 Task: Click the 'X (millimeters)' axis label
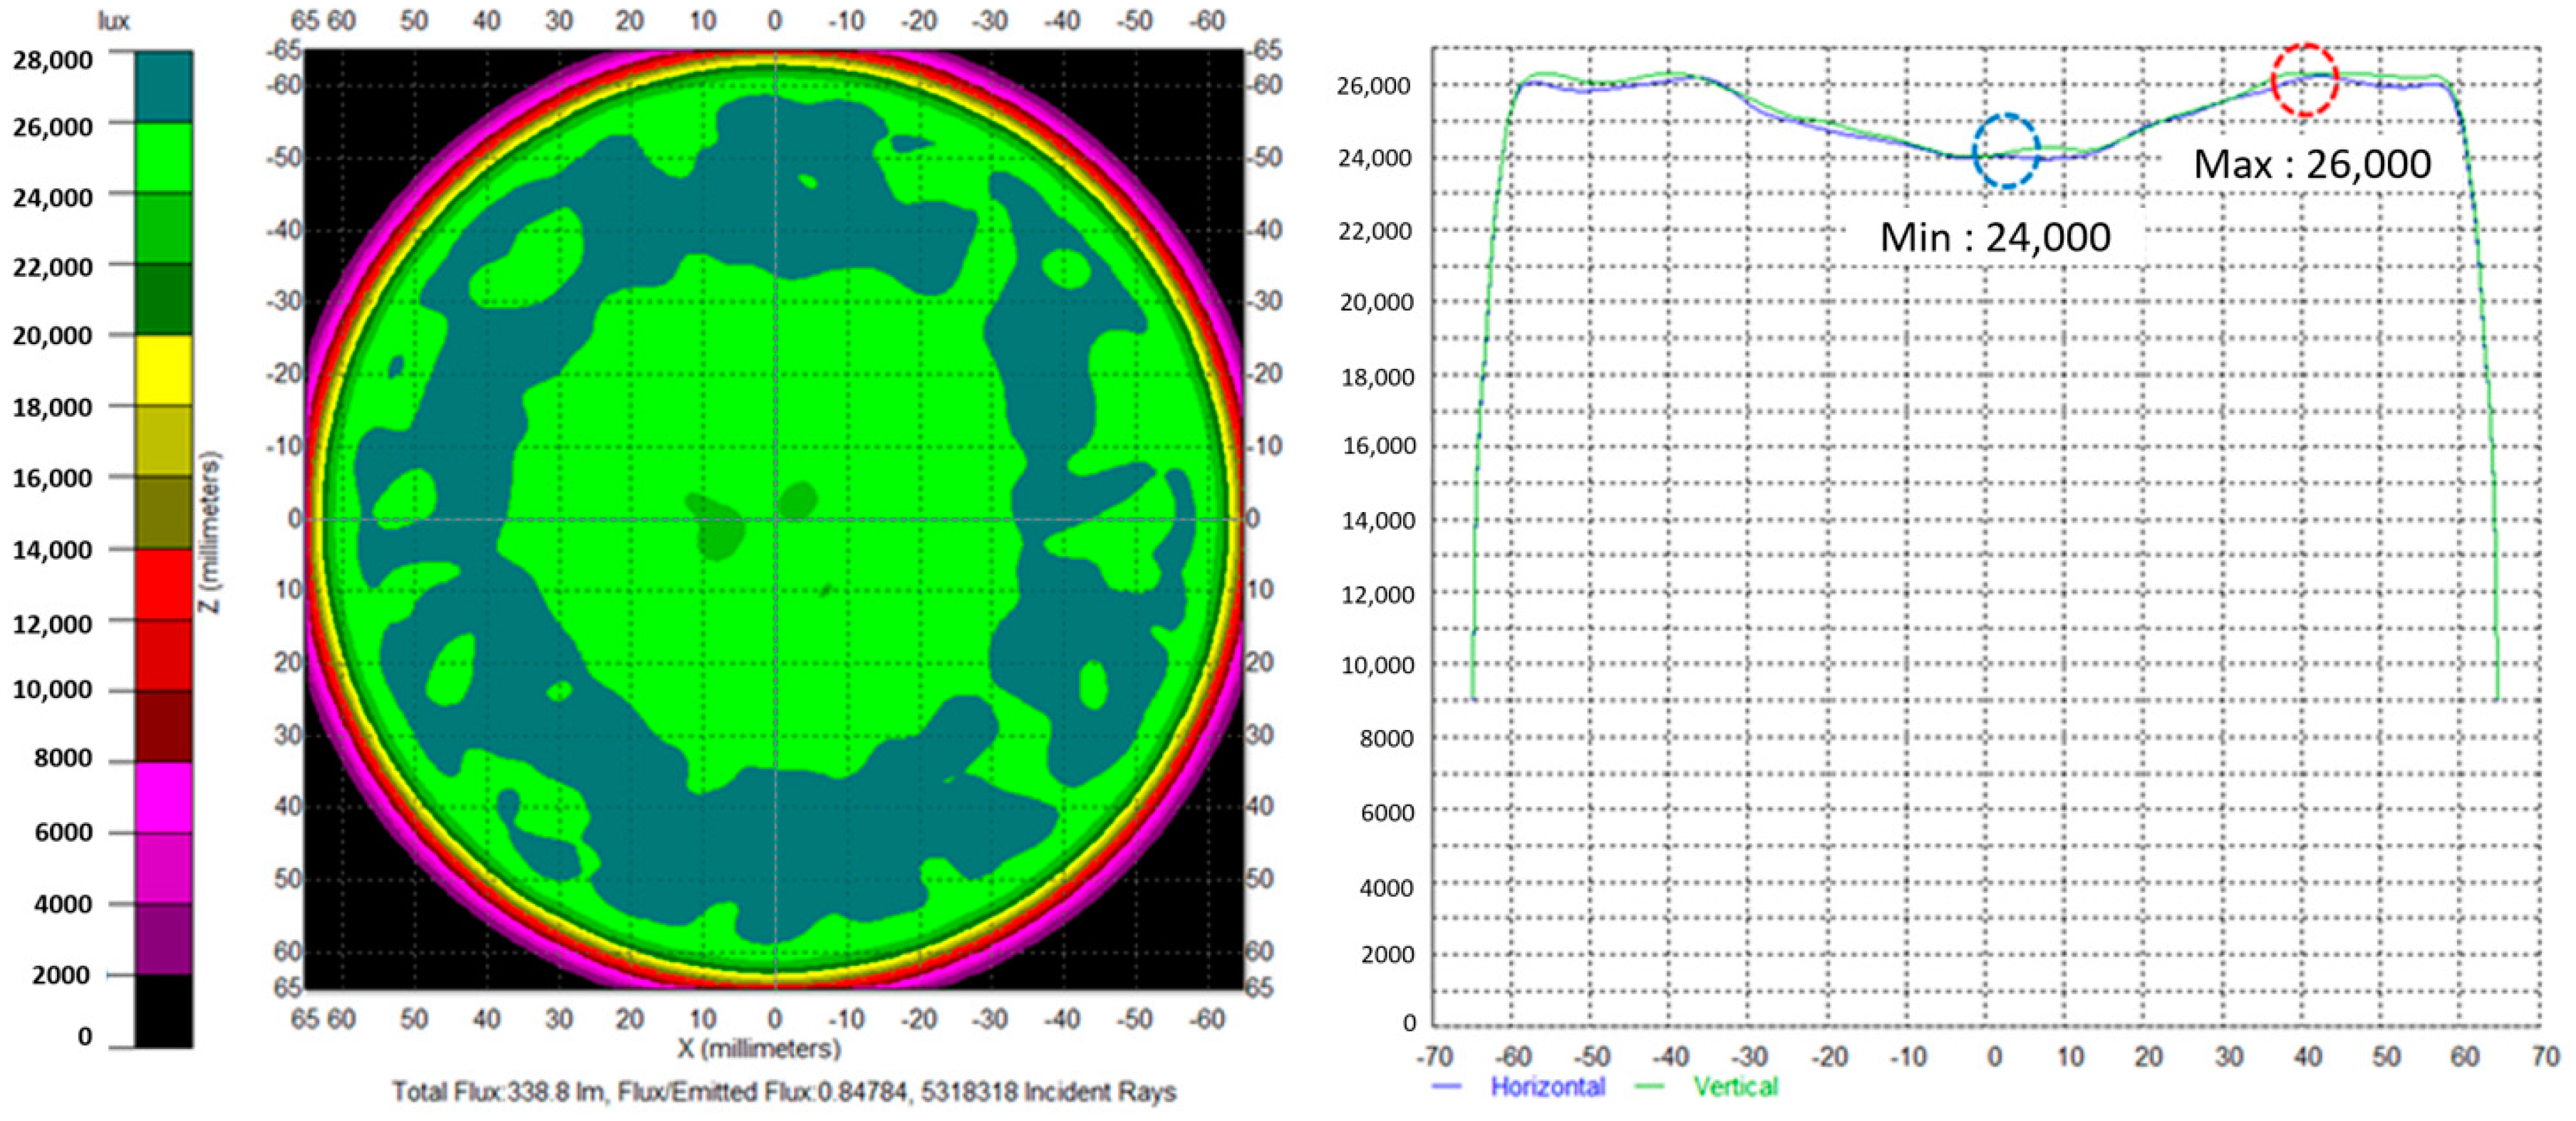click(759, 1048)
